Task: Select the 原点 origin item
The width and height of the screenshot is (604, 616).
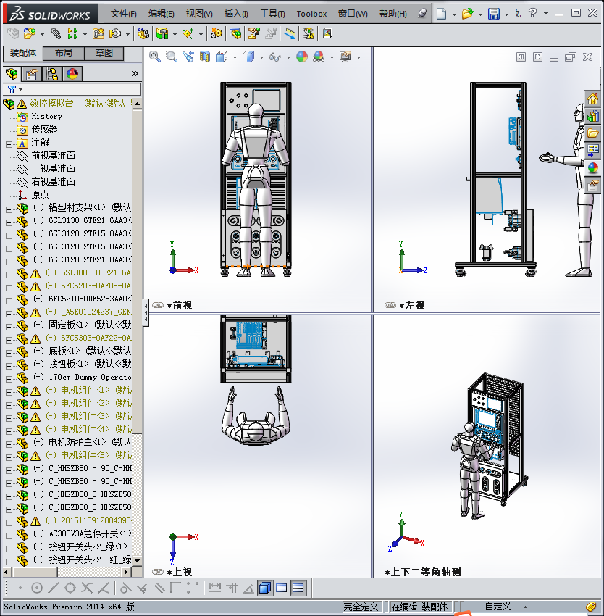Action: click(x=40, y=194)
